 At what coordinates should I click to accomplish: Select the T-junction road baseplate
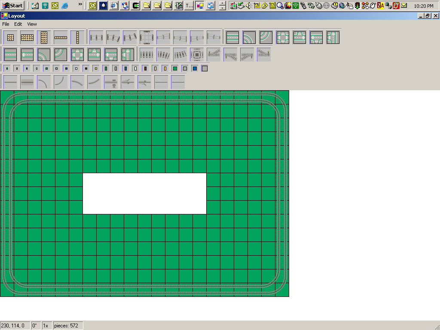(x=299, y=37)
